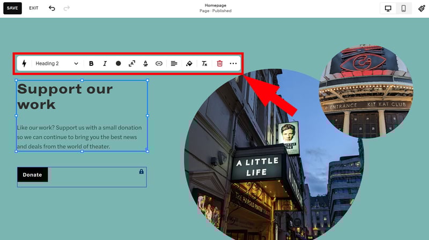429x240 pixels.
Task: Open the Heading 2 text style dropdown
Action: point(57,63)
